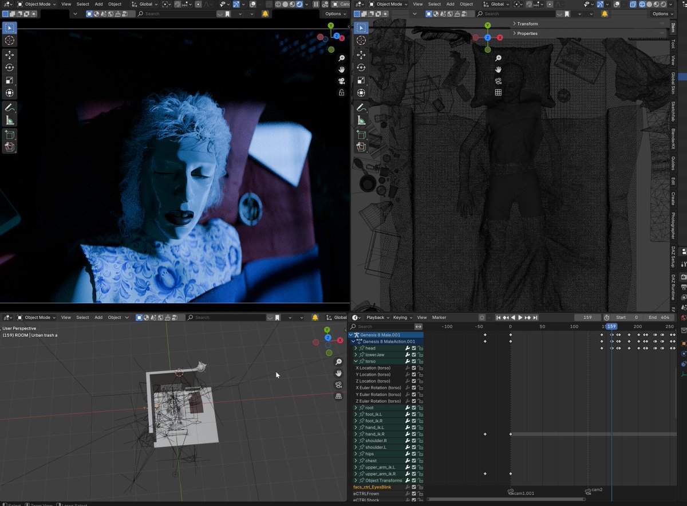This screenshot has height=506, width=687.
Task: Open the head channel wrench modifiers icon
Action: pyautogui.click(x=408, y=348)
